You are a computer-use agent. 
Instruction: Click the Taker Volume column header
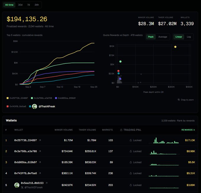click(x=87, y=130)
